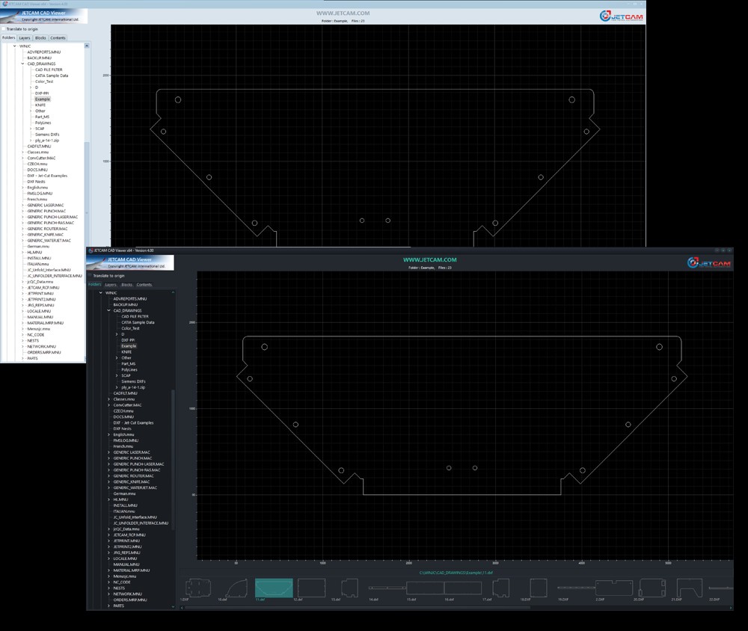The width and height of the screenshot is (748, 631).
Task: Switch to Layers tab in dark window
Action: tap(111, 285)
